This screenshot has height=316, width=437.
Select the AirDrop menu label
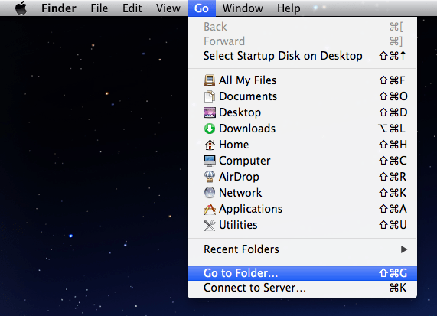pos(239,177)
